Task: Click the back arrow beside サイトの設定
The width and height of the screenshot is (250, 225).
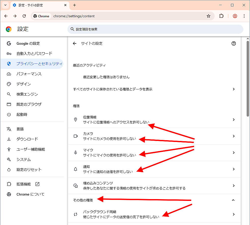Action: (x=75, y=43)
